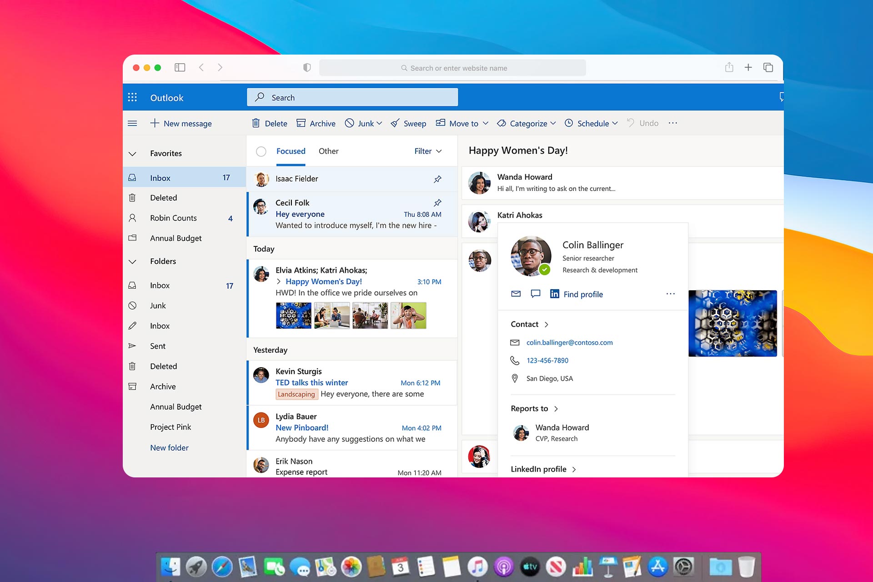Start chat with Colin Ballinger
The image size is (873, 582).
click(536, 294)
